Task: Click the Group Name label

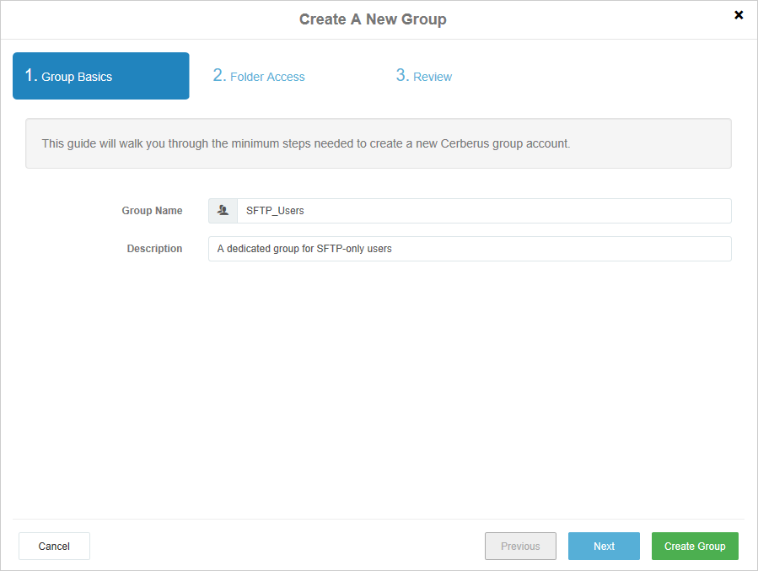Action: [x=152, y=210]
